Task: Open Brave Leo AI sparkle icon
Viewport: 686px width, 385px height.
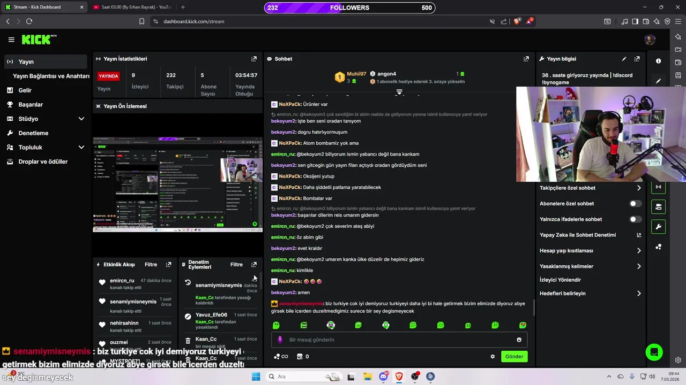Action: tap(657, 21)
